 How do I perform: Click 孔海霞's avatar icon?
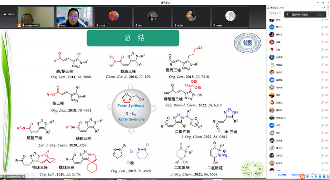pyautogui.click(x=272, y=57)
